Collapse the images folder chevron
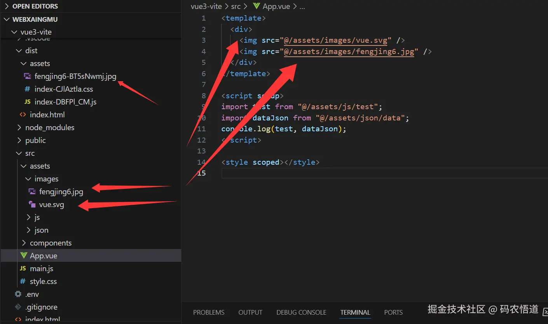548x324 pixels. click(28, 179)
